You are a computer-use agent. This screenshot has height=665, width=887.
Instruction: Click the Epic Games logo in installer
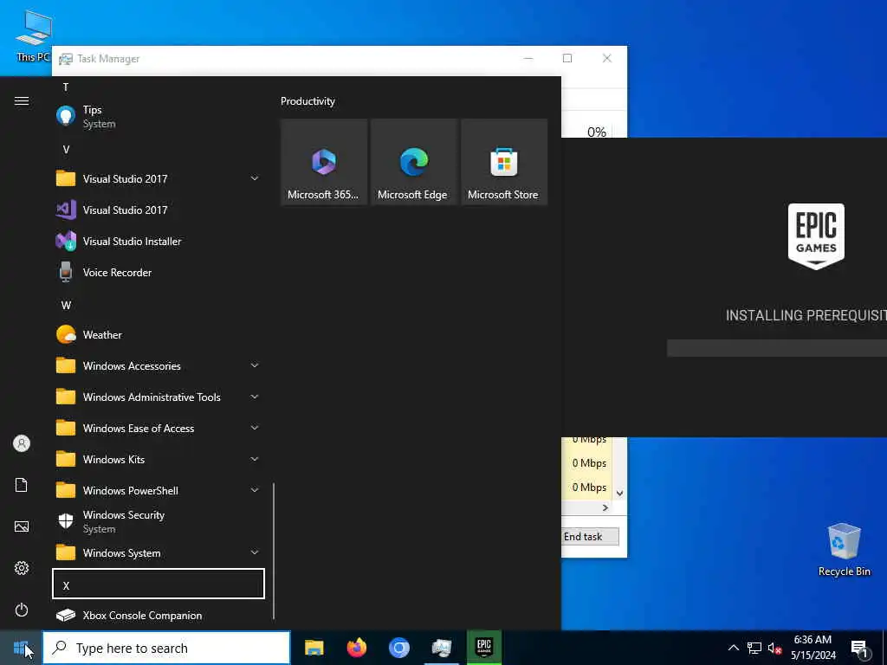(x=816, y=236)
